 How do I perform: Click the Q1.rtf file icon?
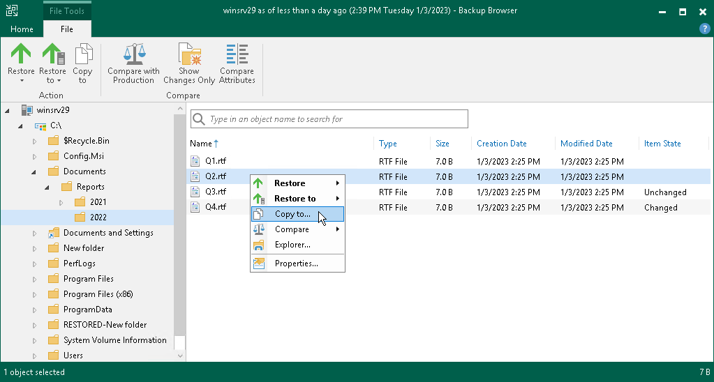(195, 160)
